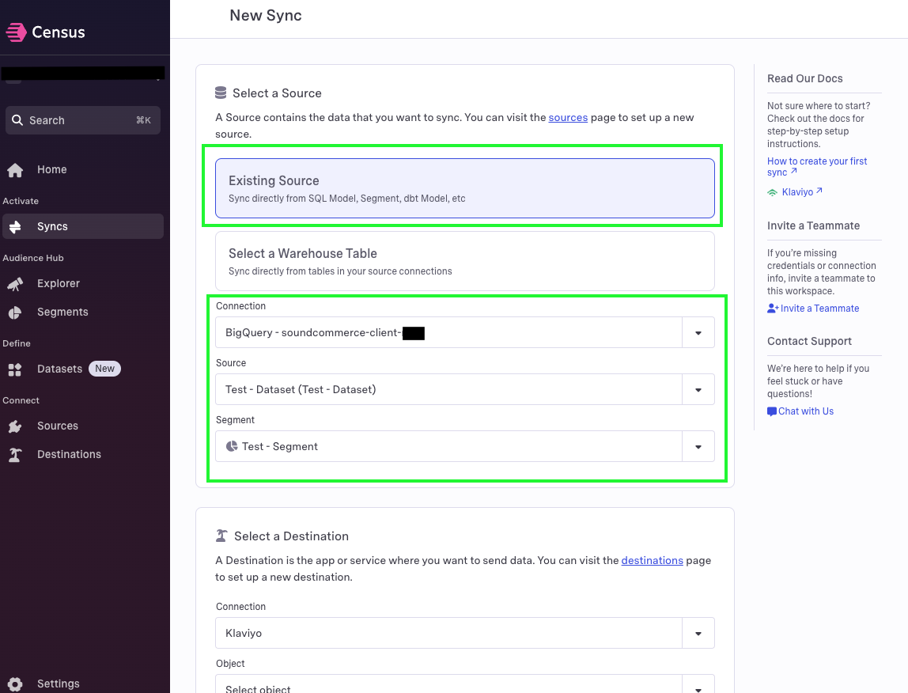Expand the Test - Segment dropdown

coord(698,446)
